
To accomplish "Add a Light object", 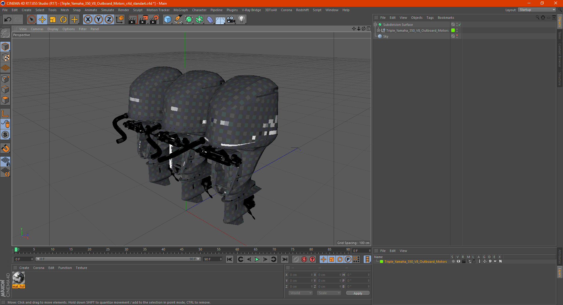I will [242, 20].
